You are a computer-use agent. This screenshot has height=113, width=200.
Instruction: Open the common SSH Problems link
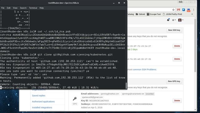click(144, 70)
